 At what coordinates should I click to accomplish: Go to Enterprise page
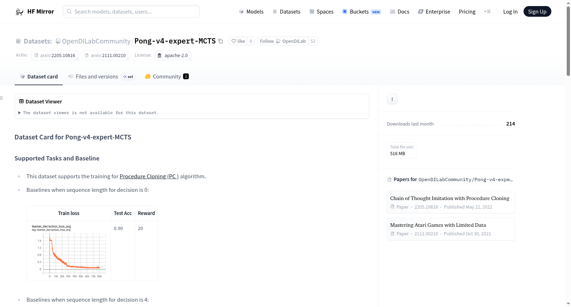pos(434,12)
